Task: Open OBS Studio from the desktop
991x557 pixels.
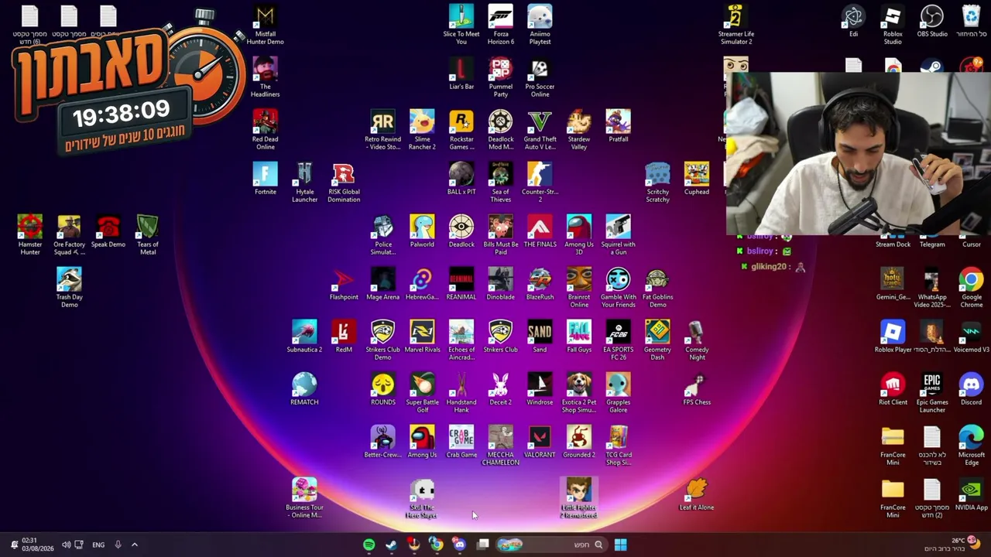Action: tap(932, 21)
